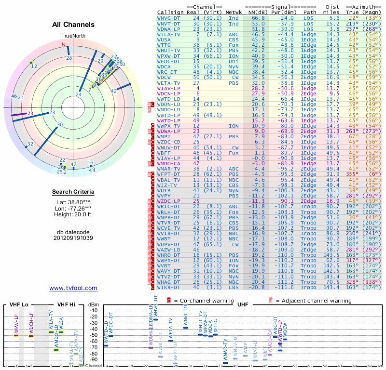Click channel 28 label on radar

(69, 58)
